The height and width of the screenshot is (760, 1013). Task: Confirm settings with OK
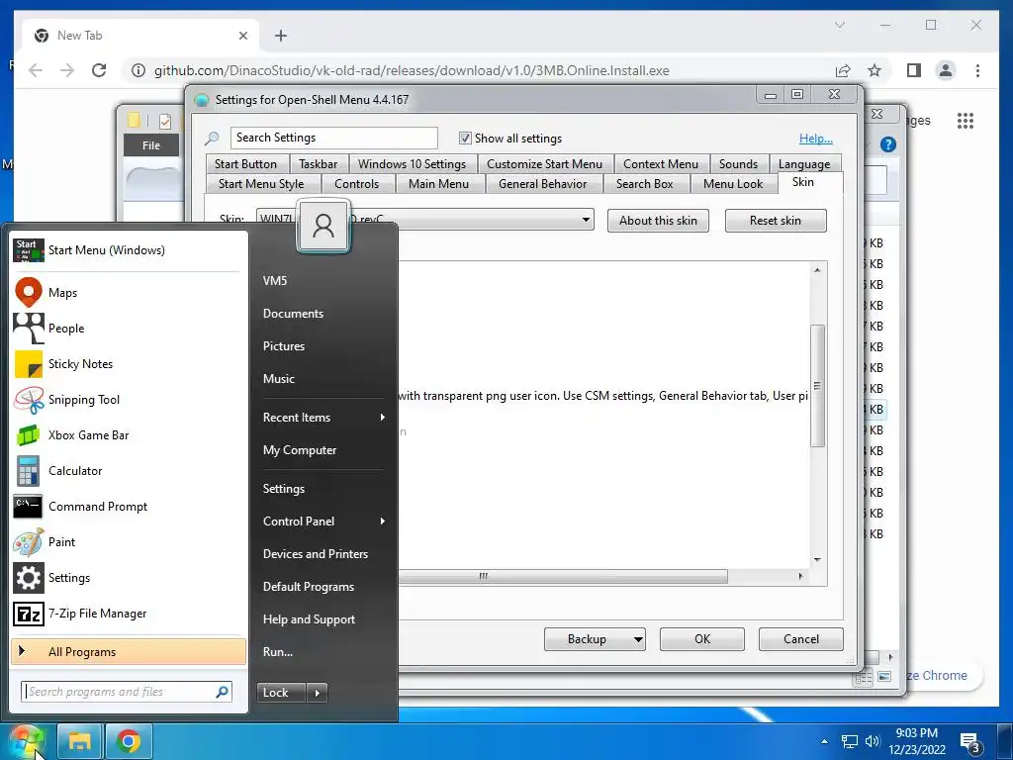click(702, 639)
